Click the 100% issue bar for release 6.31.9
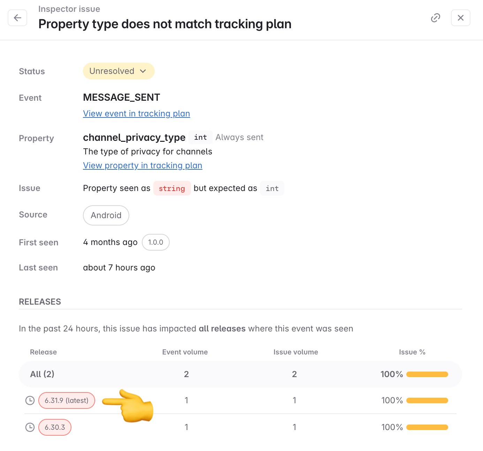The height and width of the screenshot is (451, 483). (x=427, y=400)
